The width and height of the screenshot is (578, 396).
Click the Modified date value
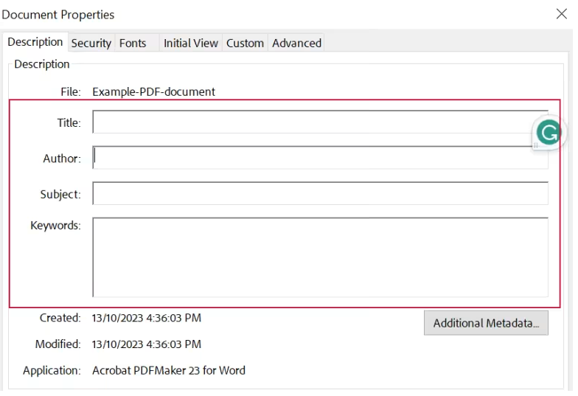(x=146, y=344)
